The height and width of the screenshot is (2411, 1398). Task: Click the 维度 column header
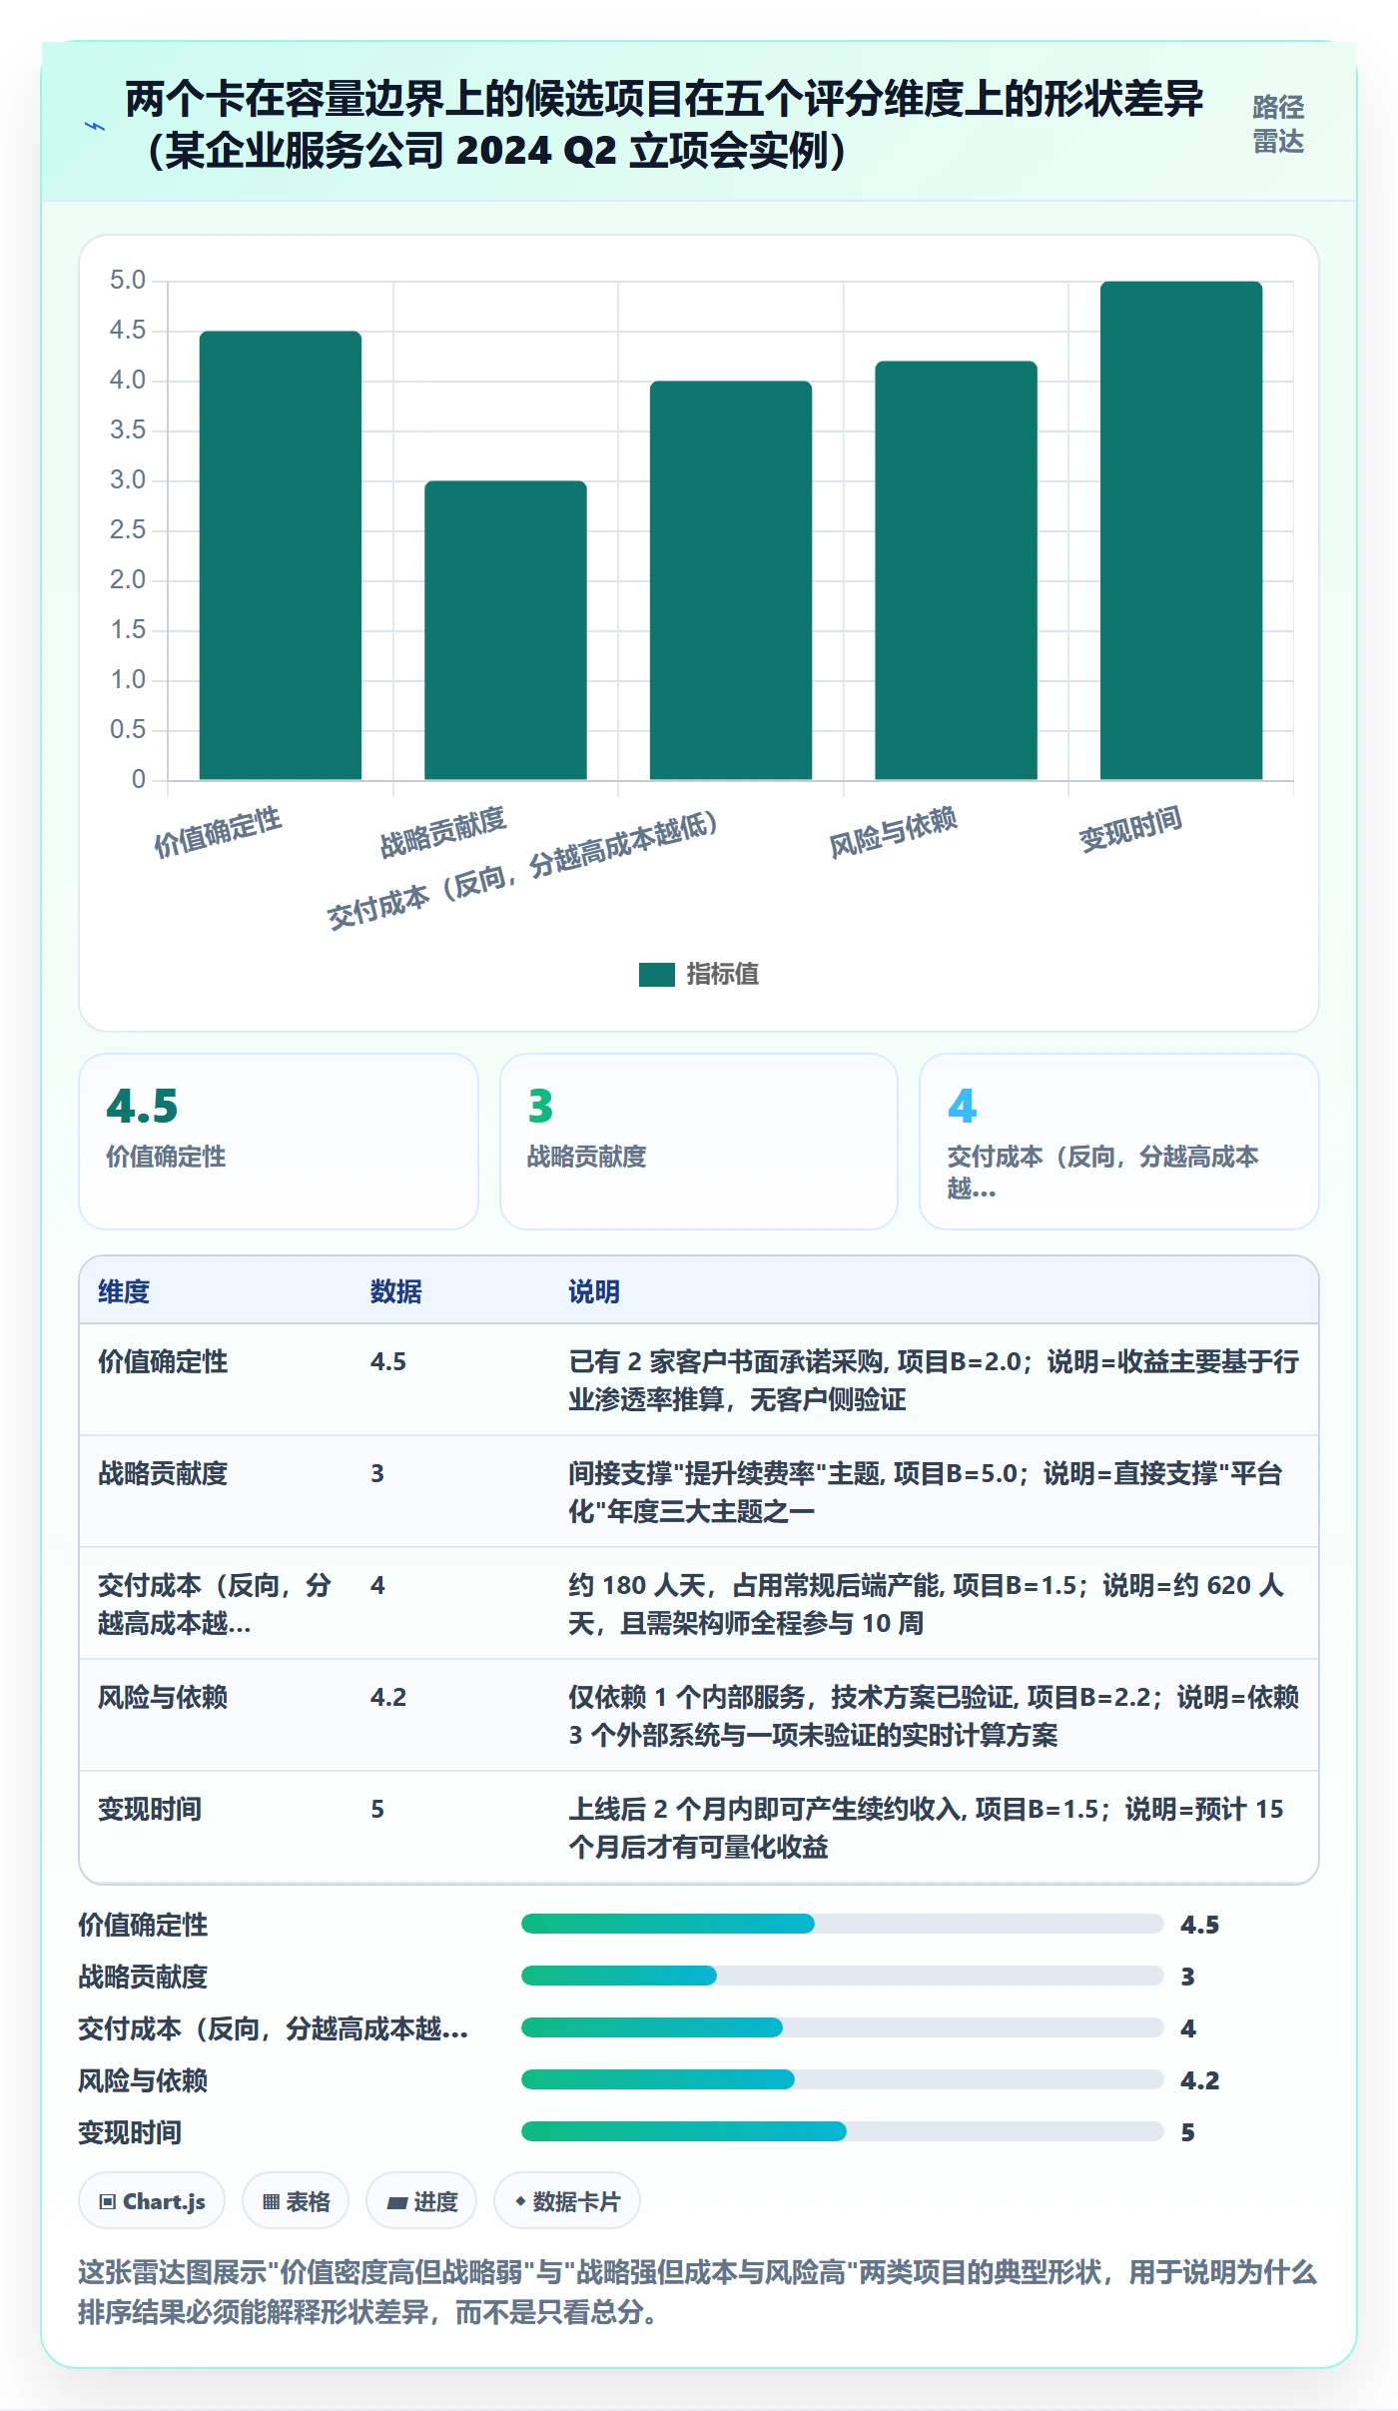click(x=124, y=1291)
